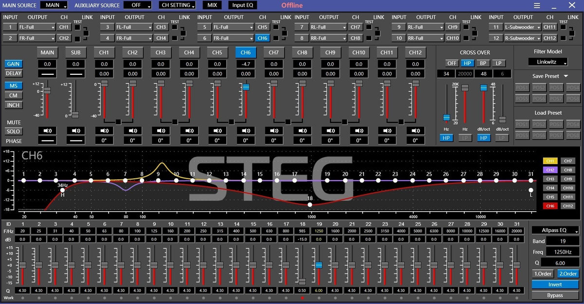584x304 pixels.
Task: Tick the CH2 test checkbox
Action: tap(77, 38)
